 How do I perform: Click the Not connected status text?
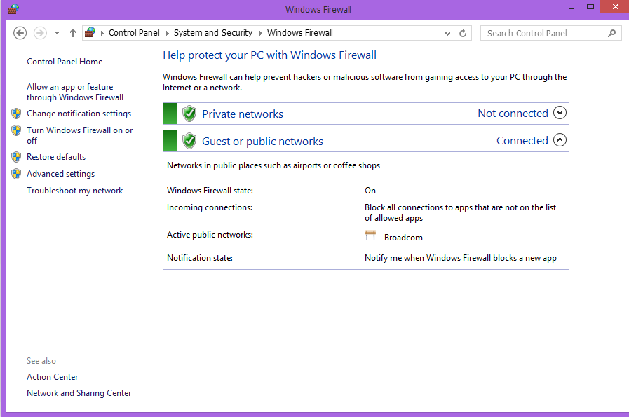pyautogui.click(x=513, y=114)
